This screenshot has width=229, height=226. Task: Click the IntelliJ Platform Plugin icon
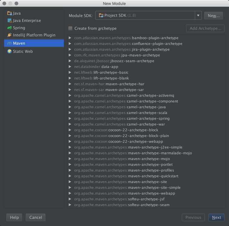[x=9, y=35]
